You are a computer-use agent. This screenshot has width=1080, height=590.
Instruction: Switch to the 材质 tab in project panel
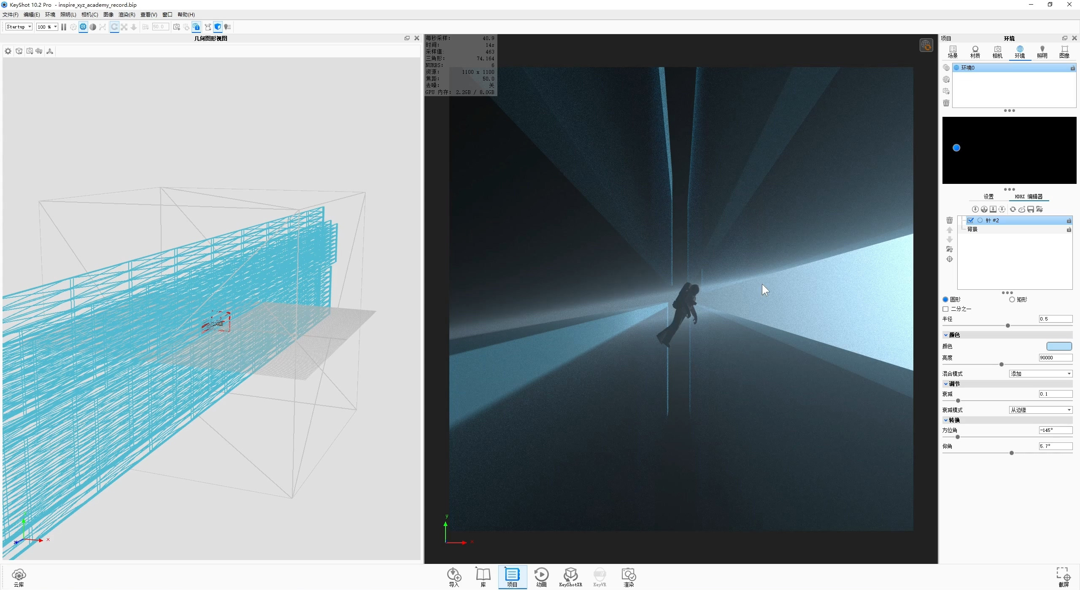coord(975,52)
